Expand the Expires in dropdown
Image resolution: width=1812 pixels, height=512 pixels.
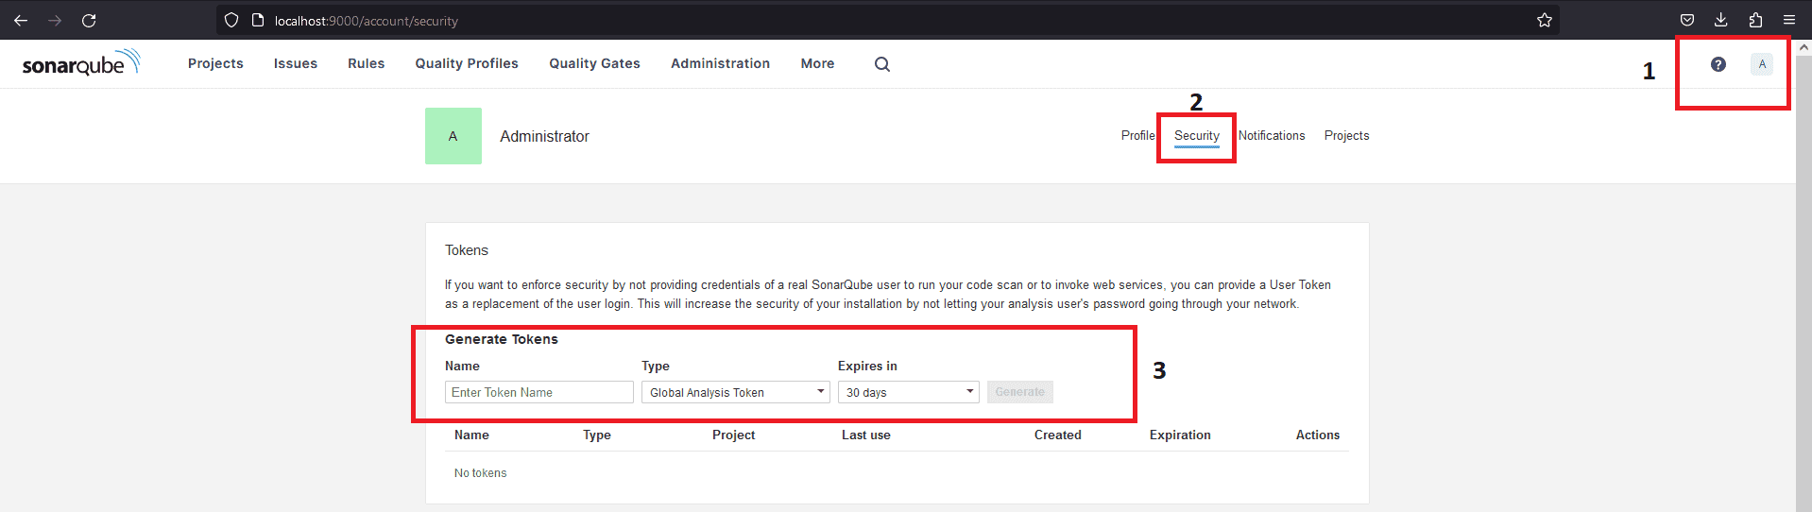[x=908, y=392]
